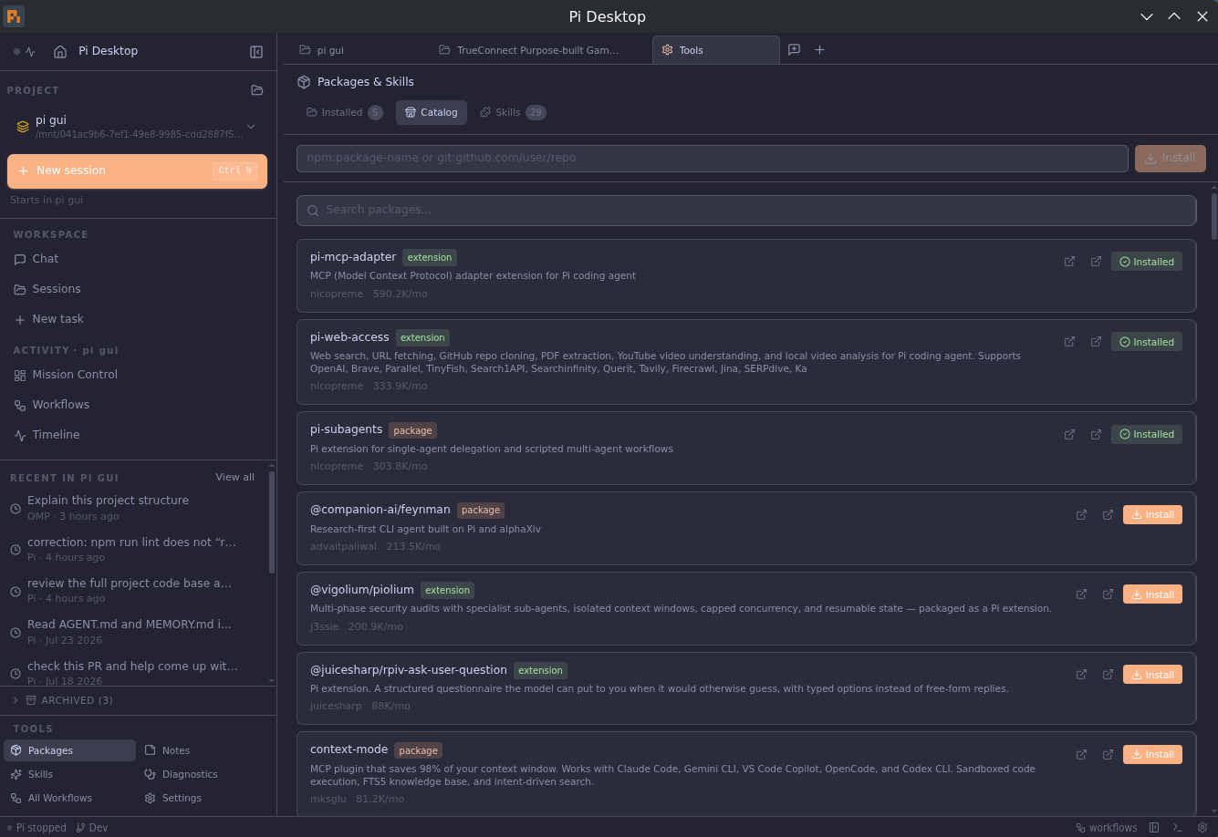Screen dimensions: 1218x837
Task: Click left external-link icon on pi-mcp-adapter card
Action: [x=1069, y=262]
